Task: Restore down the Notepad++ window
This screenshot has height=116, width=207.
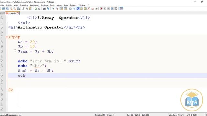Action: point(202,2)
